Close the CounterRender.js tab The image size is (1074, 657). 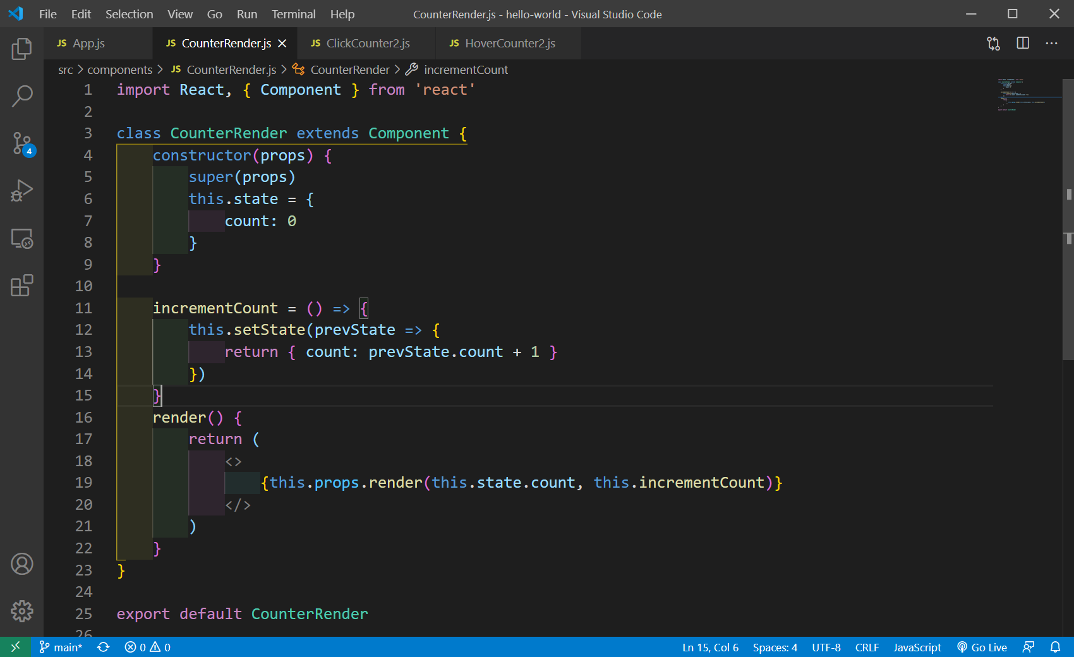(x=282, y=43)
